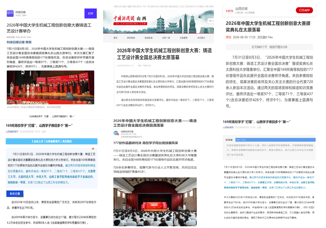View the auditorium audience photo
The width and height of the screenshot is (326, 228).
pyautogui.click(x=155, y=202)
